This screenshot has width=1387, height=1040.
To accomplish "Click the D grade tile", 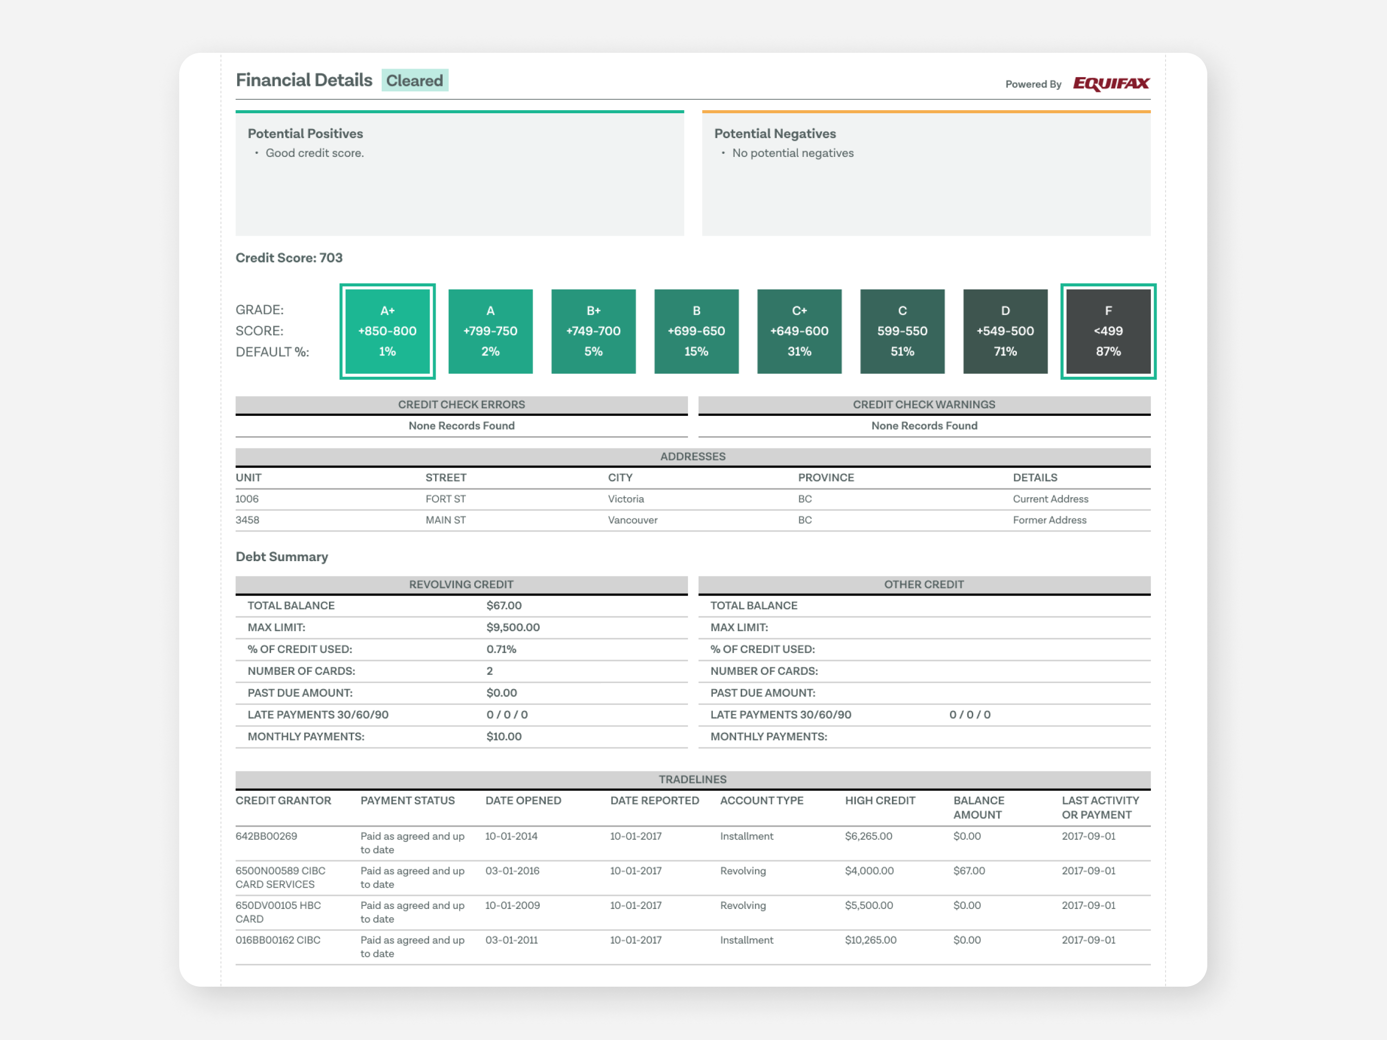I will 1005,331.
